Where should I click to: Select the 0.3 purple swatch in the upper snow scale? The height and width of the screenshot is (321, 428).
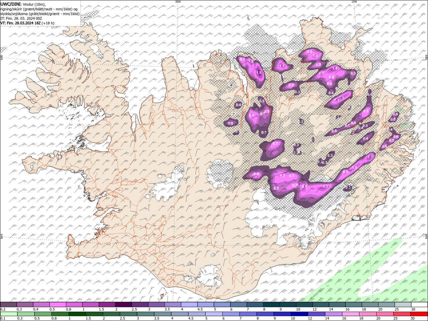coord(25,305)
